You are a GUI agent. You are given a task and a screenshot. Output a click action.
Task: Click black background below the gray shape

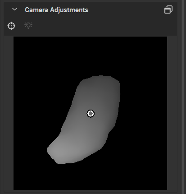90,177
